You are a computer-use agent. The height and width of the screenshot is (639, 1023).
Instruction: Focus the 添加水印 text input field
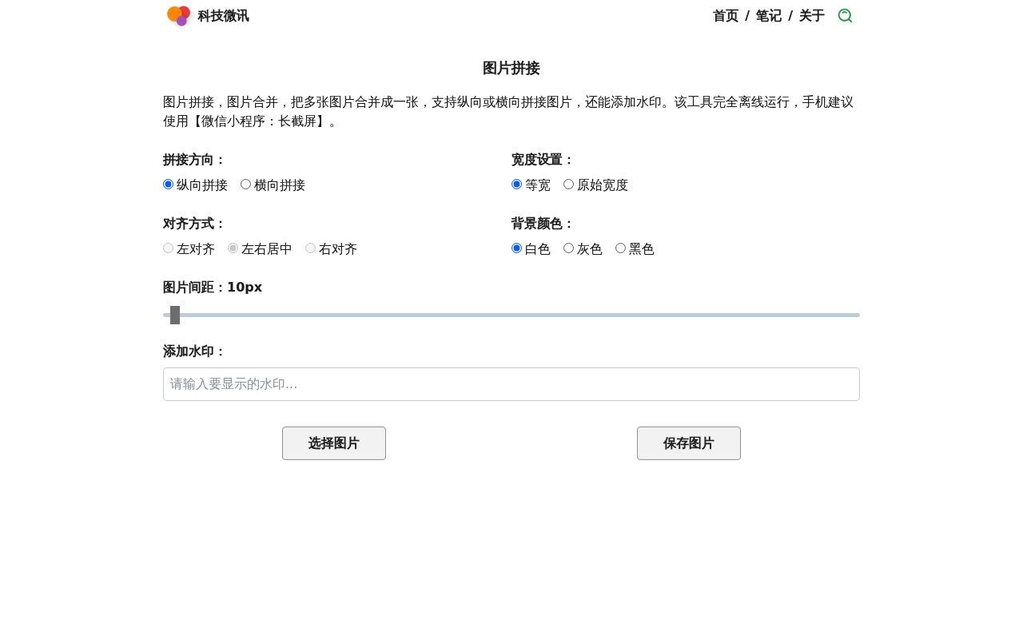[x=511, y=384]
